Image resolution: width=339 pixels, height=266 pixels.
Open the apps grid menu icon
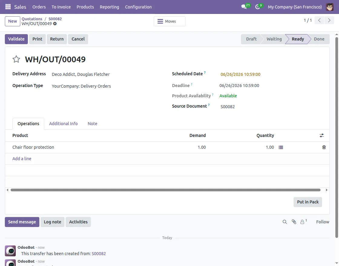(x=8, y=7)
